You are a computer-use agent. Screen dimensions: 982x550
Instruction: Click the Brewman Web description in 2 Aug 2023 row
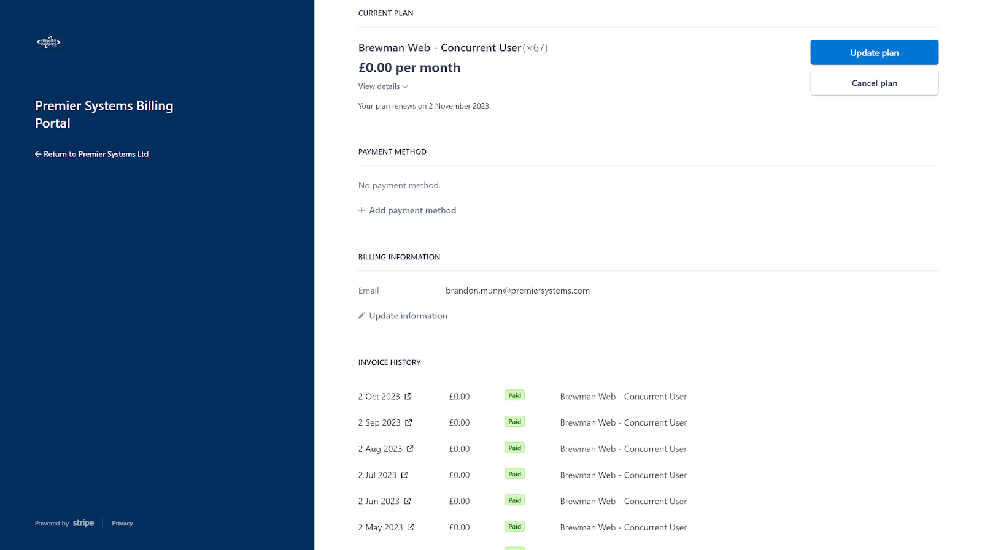pos(624,449)
